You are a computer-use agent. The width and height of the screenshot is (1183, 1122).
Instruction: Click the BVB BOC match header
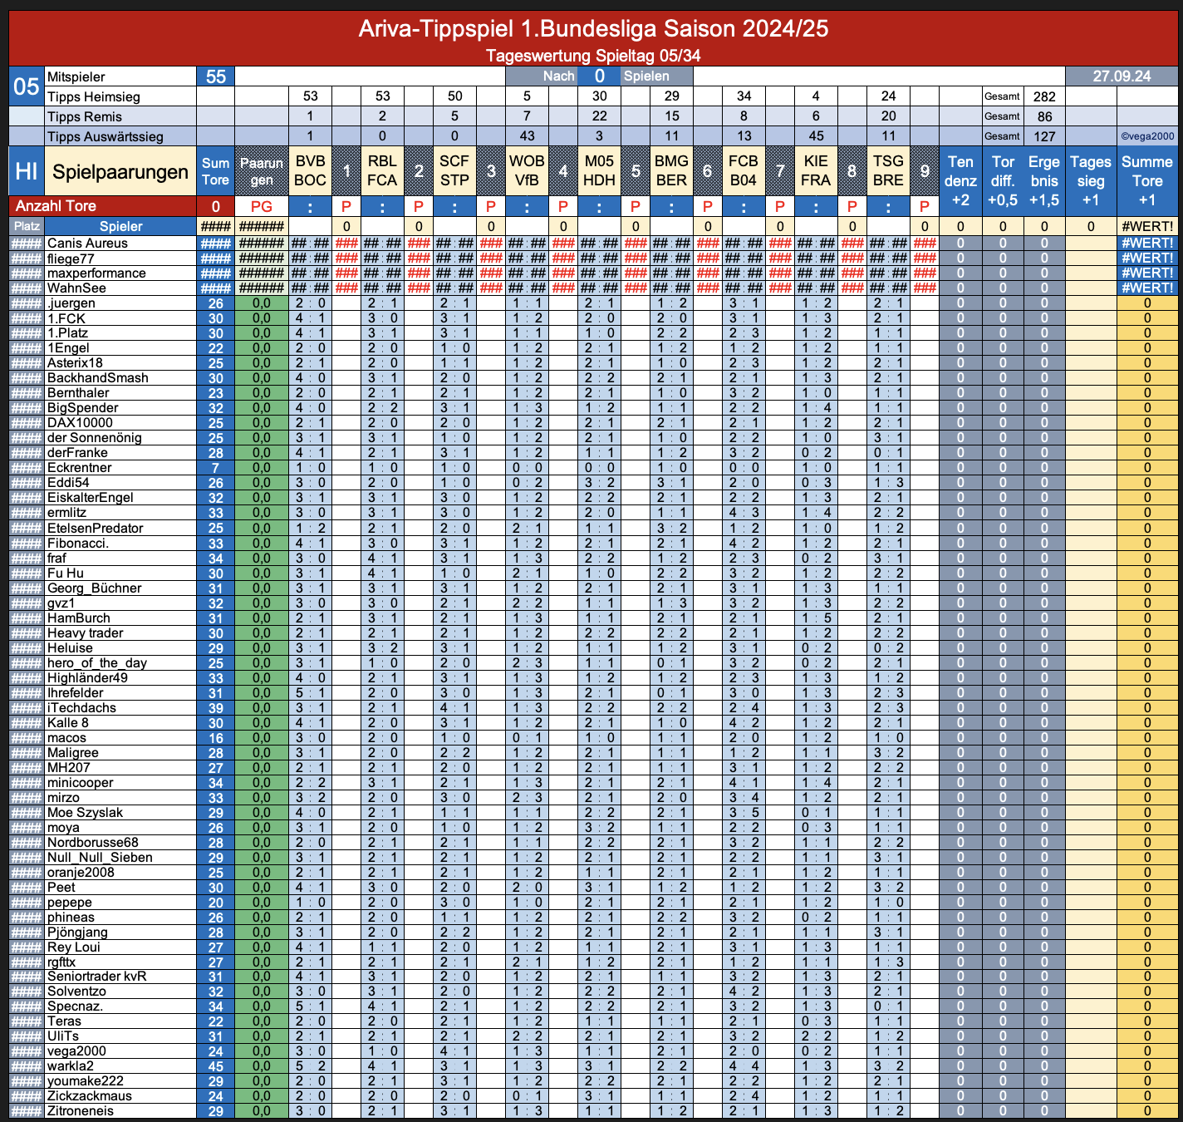pos(310,171)
